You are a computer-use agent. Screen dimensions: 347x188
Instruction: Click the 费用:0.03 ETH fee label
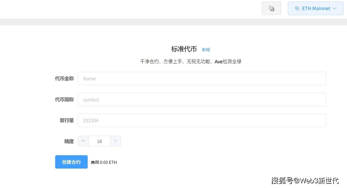pos(104,162)
